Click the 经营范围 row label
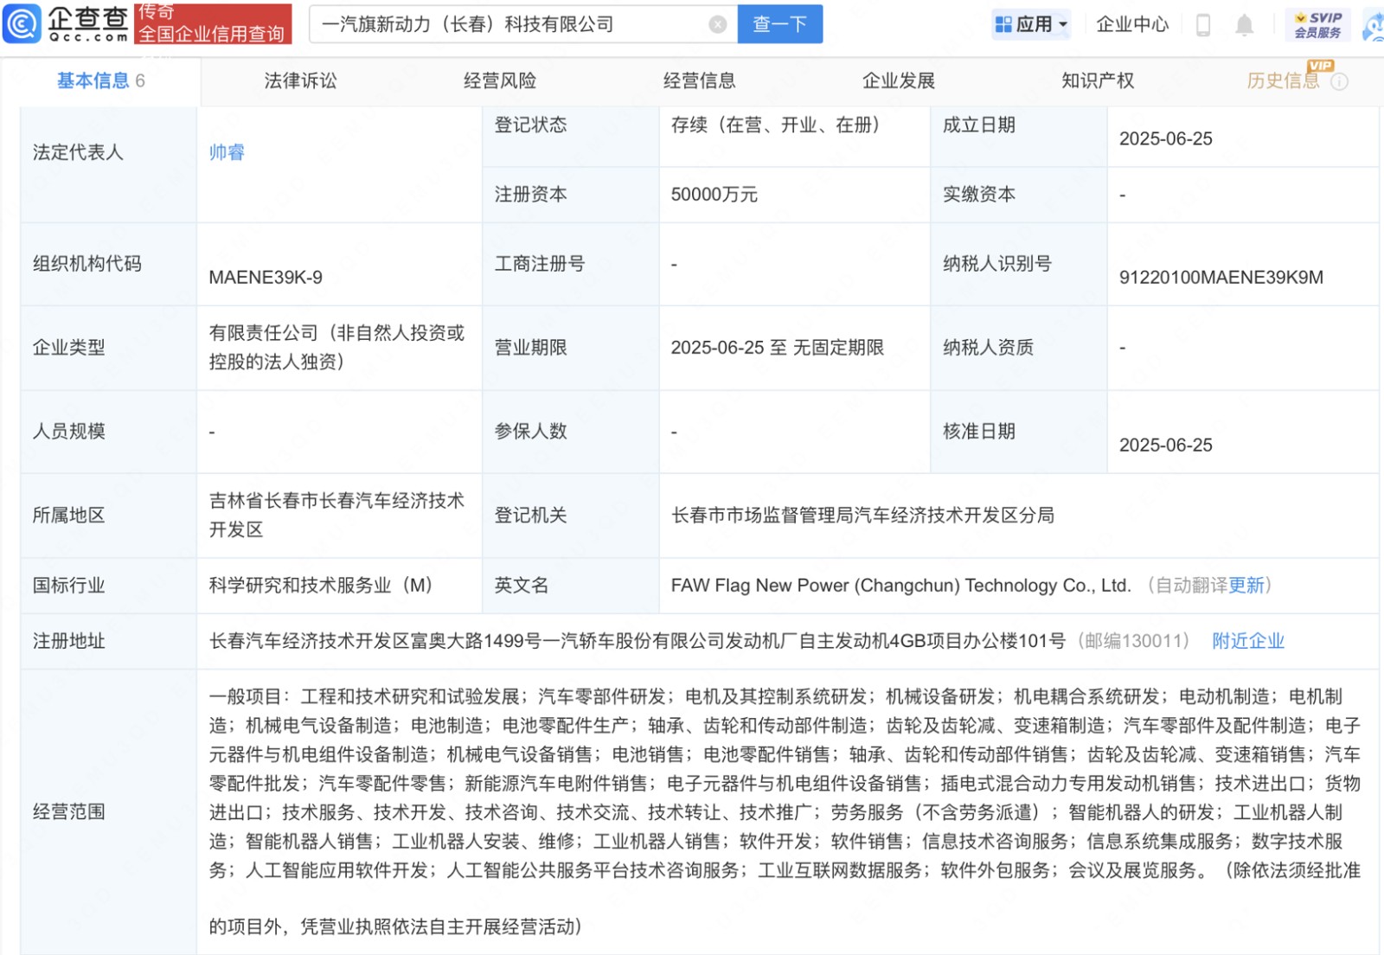The height and width of the screenshot is (955, 1384). pyautogui.click(x=69, y=811)
